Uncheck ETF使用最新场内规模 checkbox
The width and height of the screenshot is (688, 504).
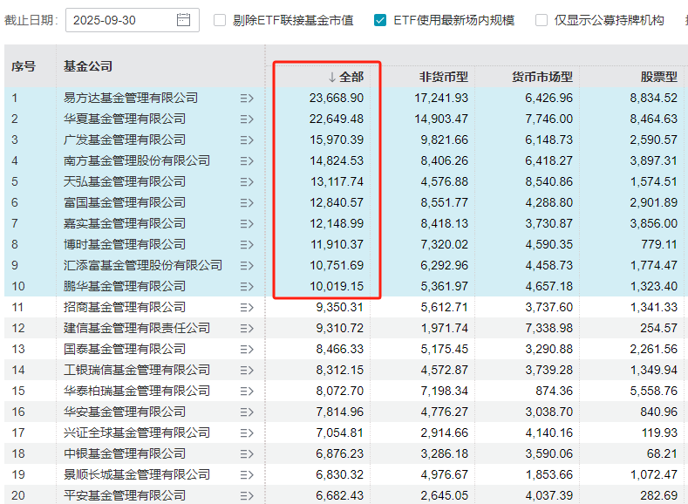point(380,20)
